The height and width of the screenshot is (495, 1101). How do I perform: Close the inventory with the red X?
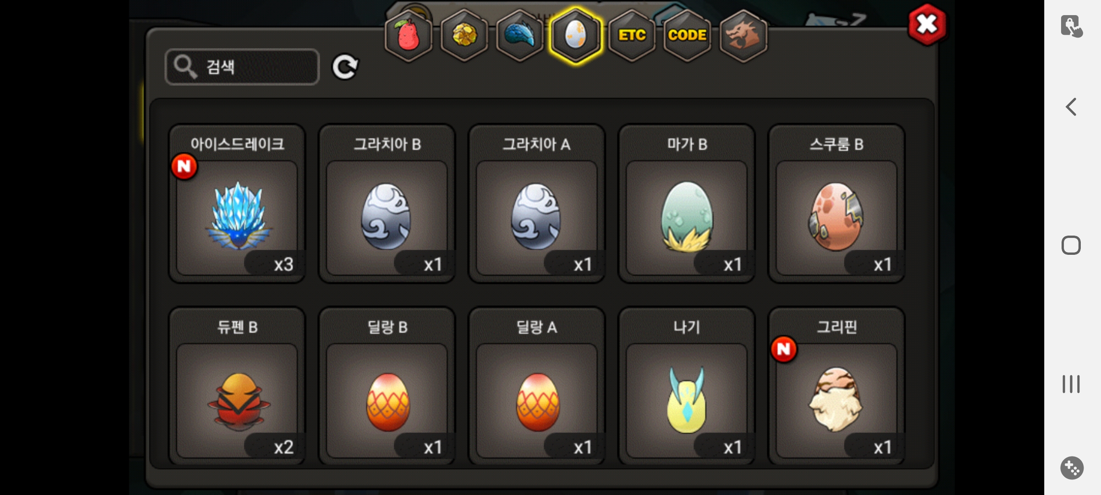(x=927, y=25)
